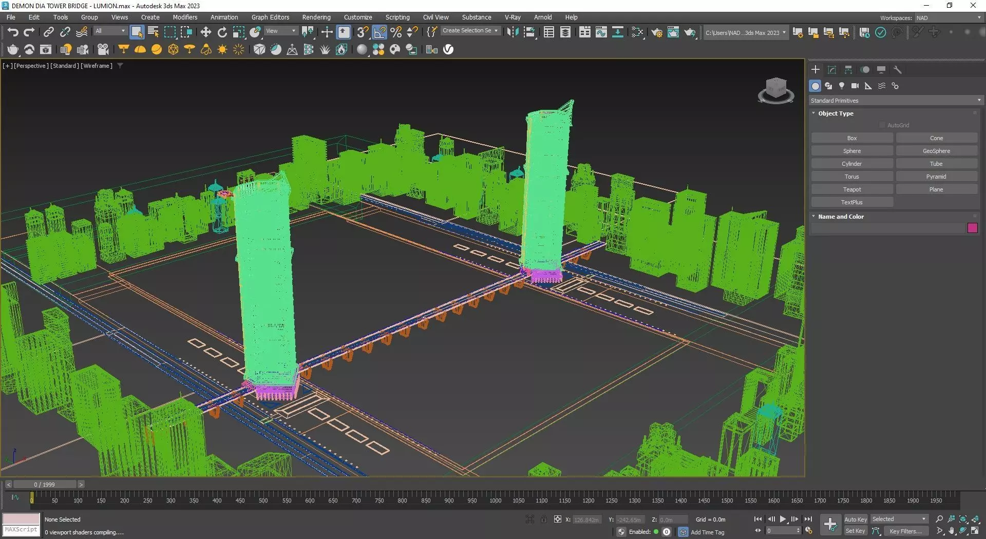The height and width of the screenshot is (539, 986).
Task: Choose the Select and Rotate tool
Action: click(x=222, y=32)
